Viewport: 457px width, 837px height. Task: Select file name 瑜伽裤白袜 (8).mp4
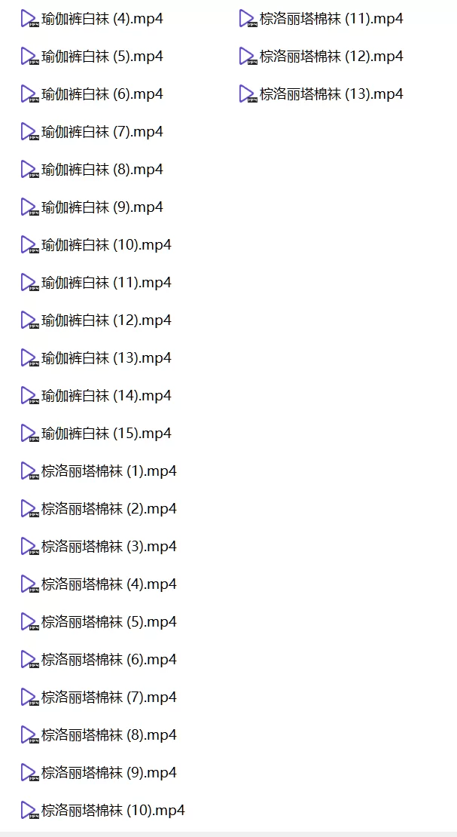pos(102,170)
